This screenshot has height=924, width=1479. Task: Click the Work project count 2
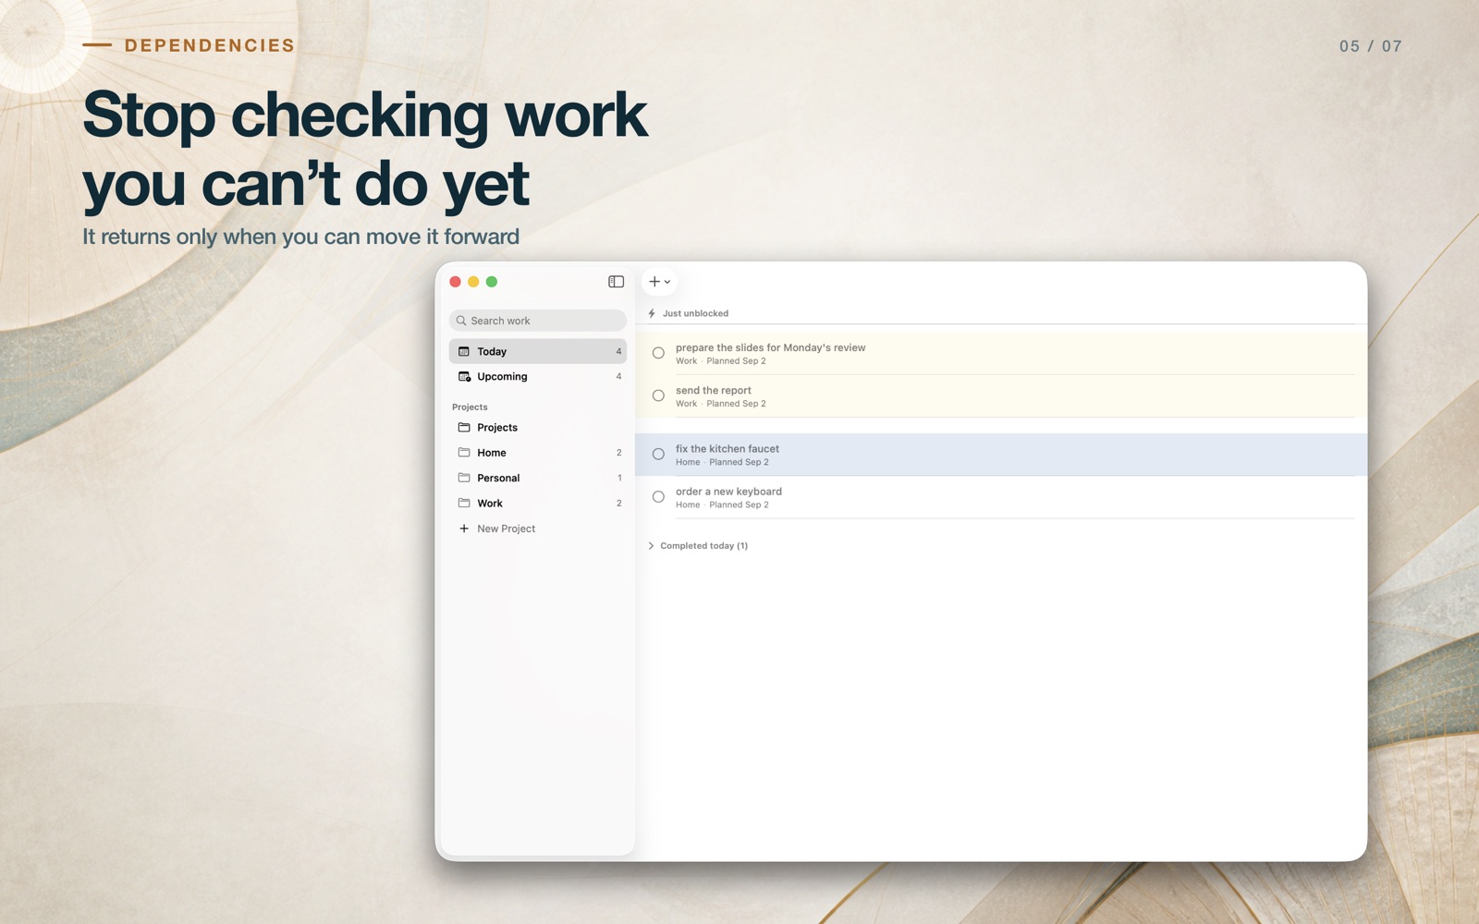coord(618,504)
